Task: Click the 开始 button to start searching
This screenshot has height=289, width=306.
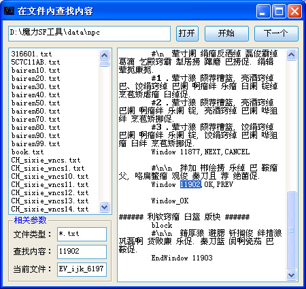Action: (x=226, y=33)
